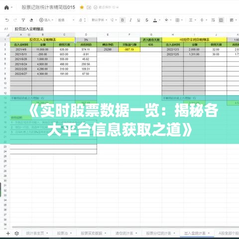Select the format painter tool
The height and width of the screenshot is (239, 239).
coord(23,20)
